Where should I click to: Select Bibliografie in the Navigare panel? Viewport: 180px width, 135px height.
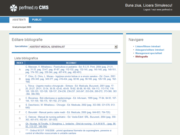[141, 57]
